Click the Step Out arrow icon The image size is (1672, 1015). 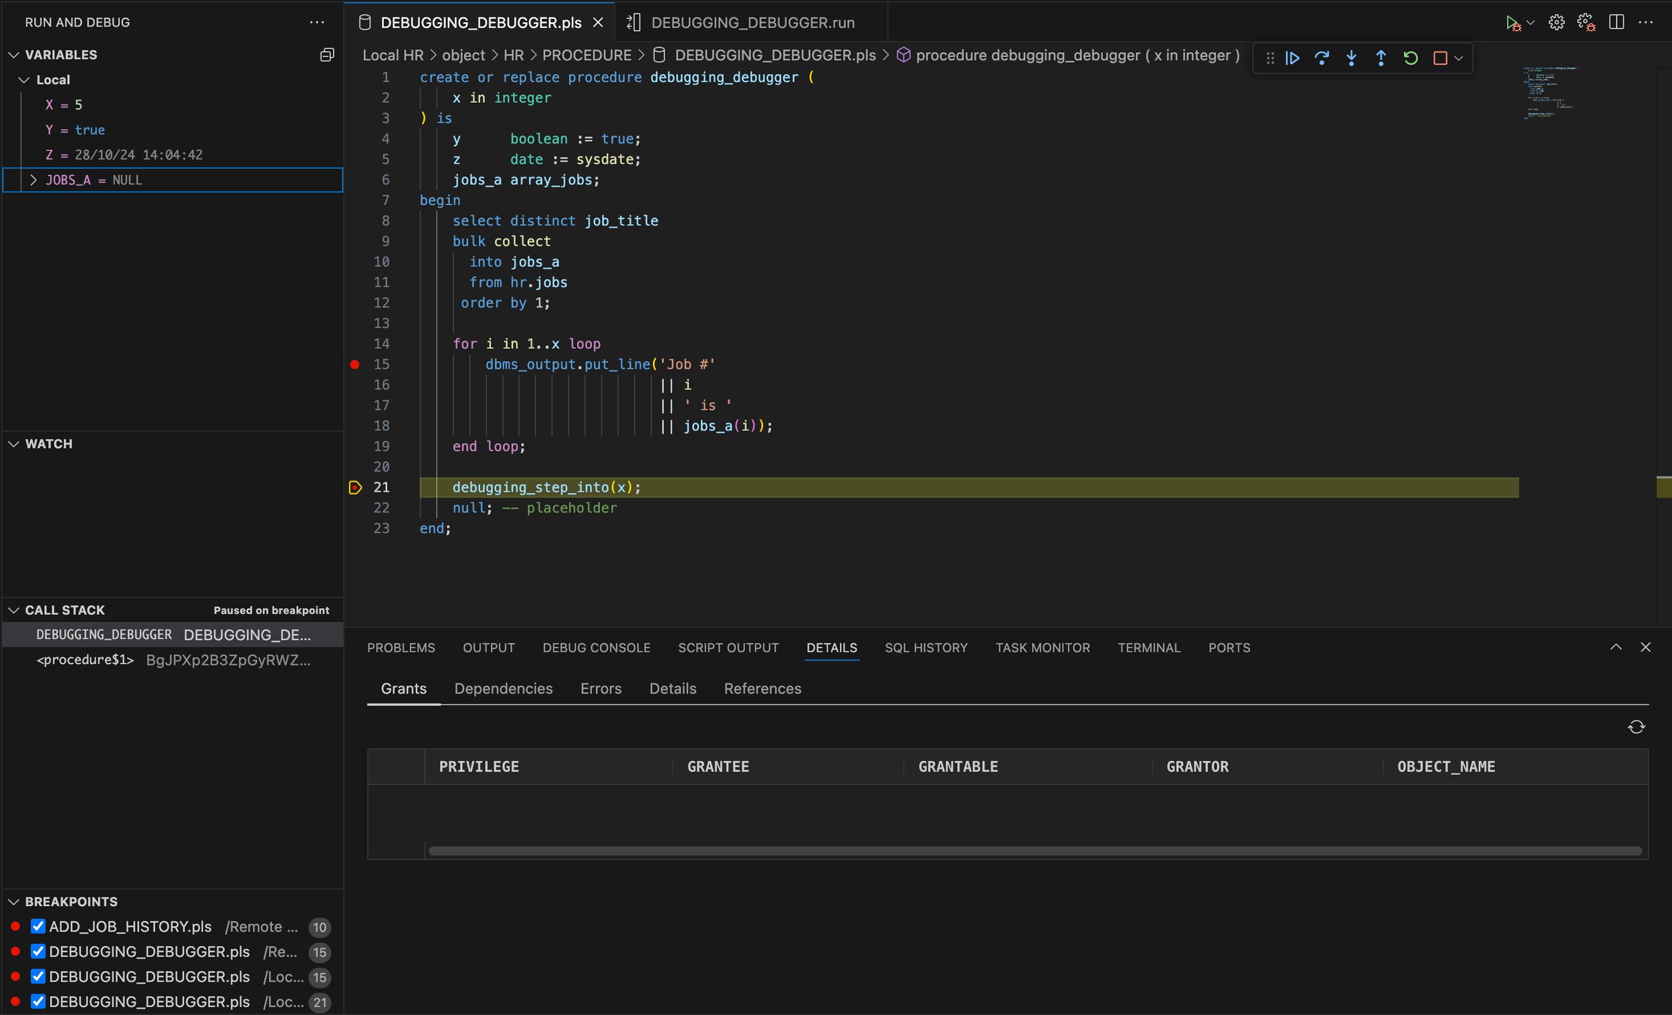coord(1381,57)
